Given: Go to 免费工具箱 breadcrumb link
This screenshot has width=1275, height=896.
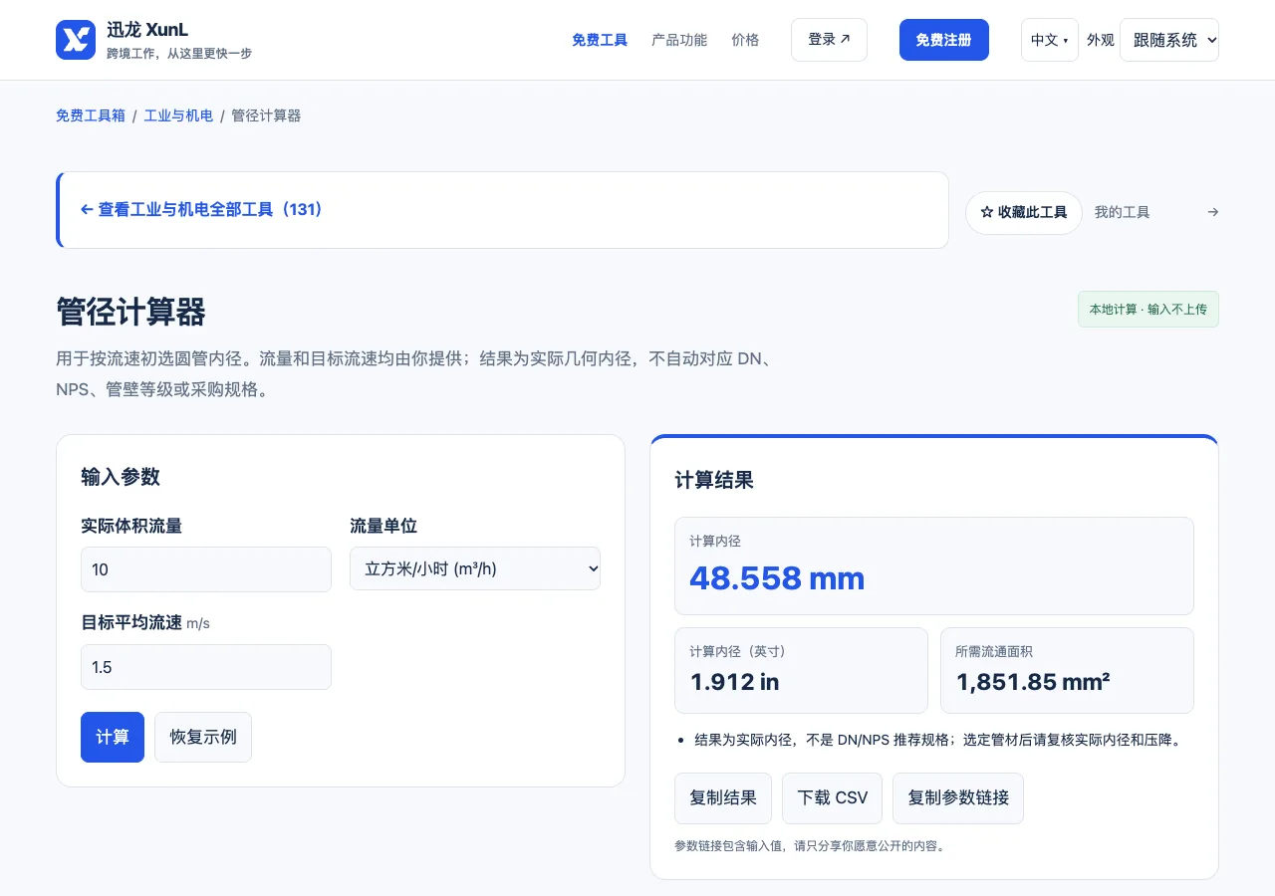Looking at the screenshot, I should point(91,115).
